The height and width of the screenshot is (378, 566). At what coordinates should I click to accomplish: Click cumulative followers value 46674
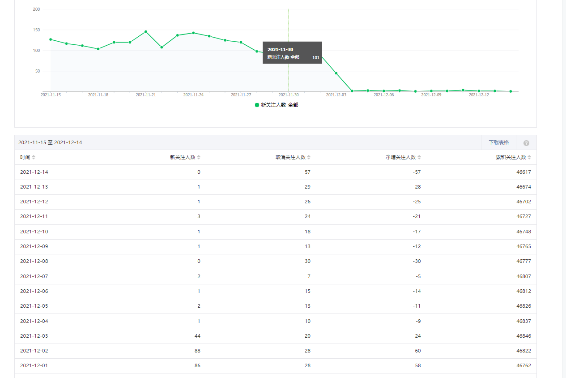click(x=523, y=187)
